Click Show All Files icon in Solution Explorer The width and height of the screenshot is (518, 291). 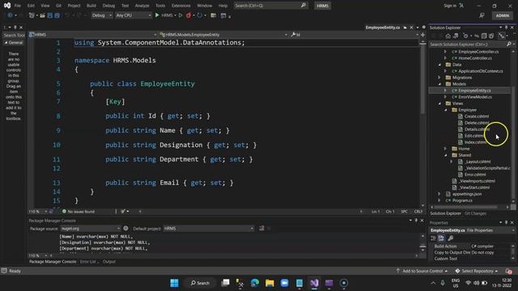click(491, 36)
